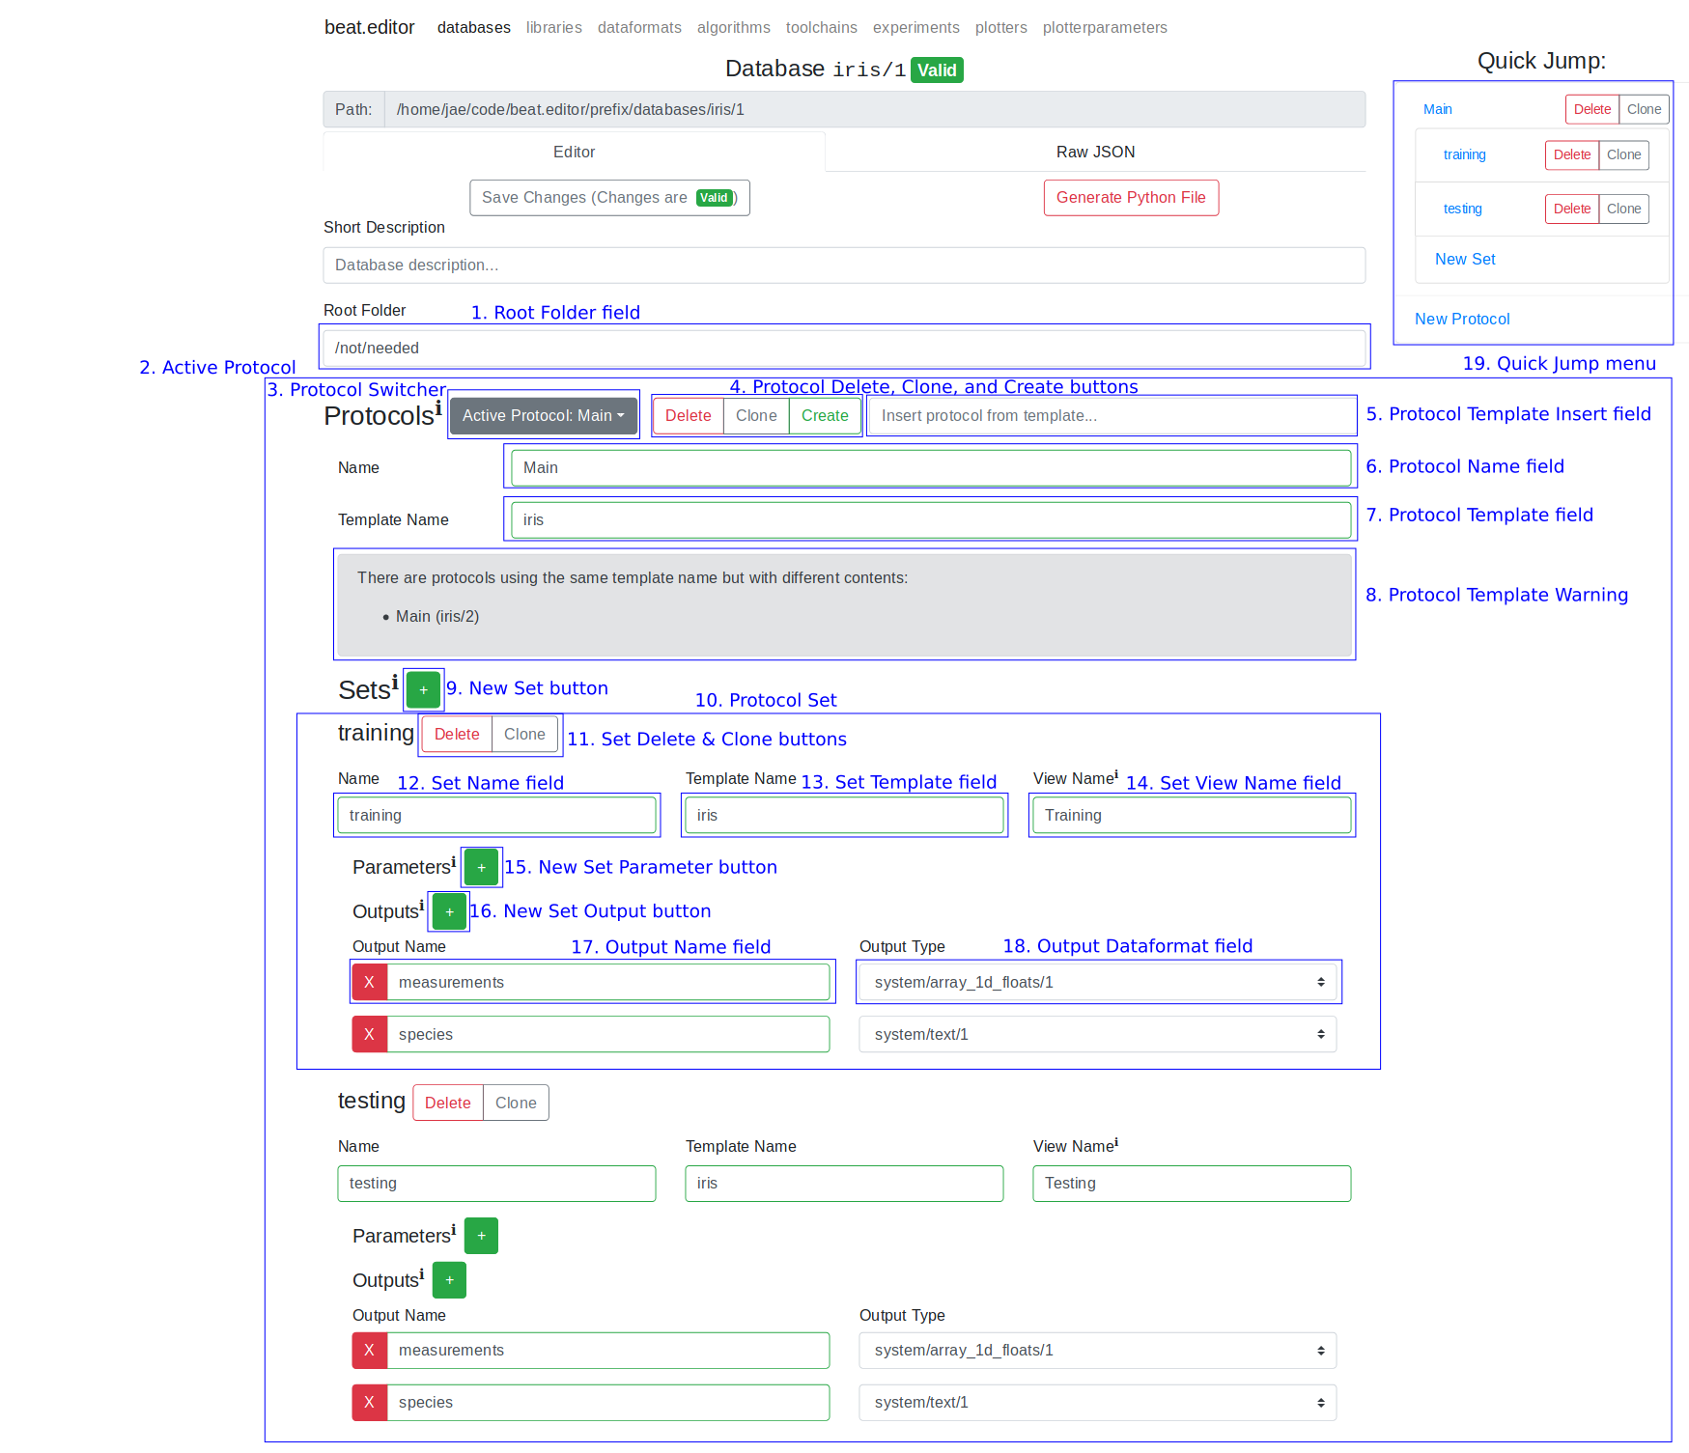Screen dimensions: 1689x1453
Task: Expand training measurements output type dropdown
Action: click(x=1097, y=982)
